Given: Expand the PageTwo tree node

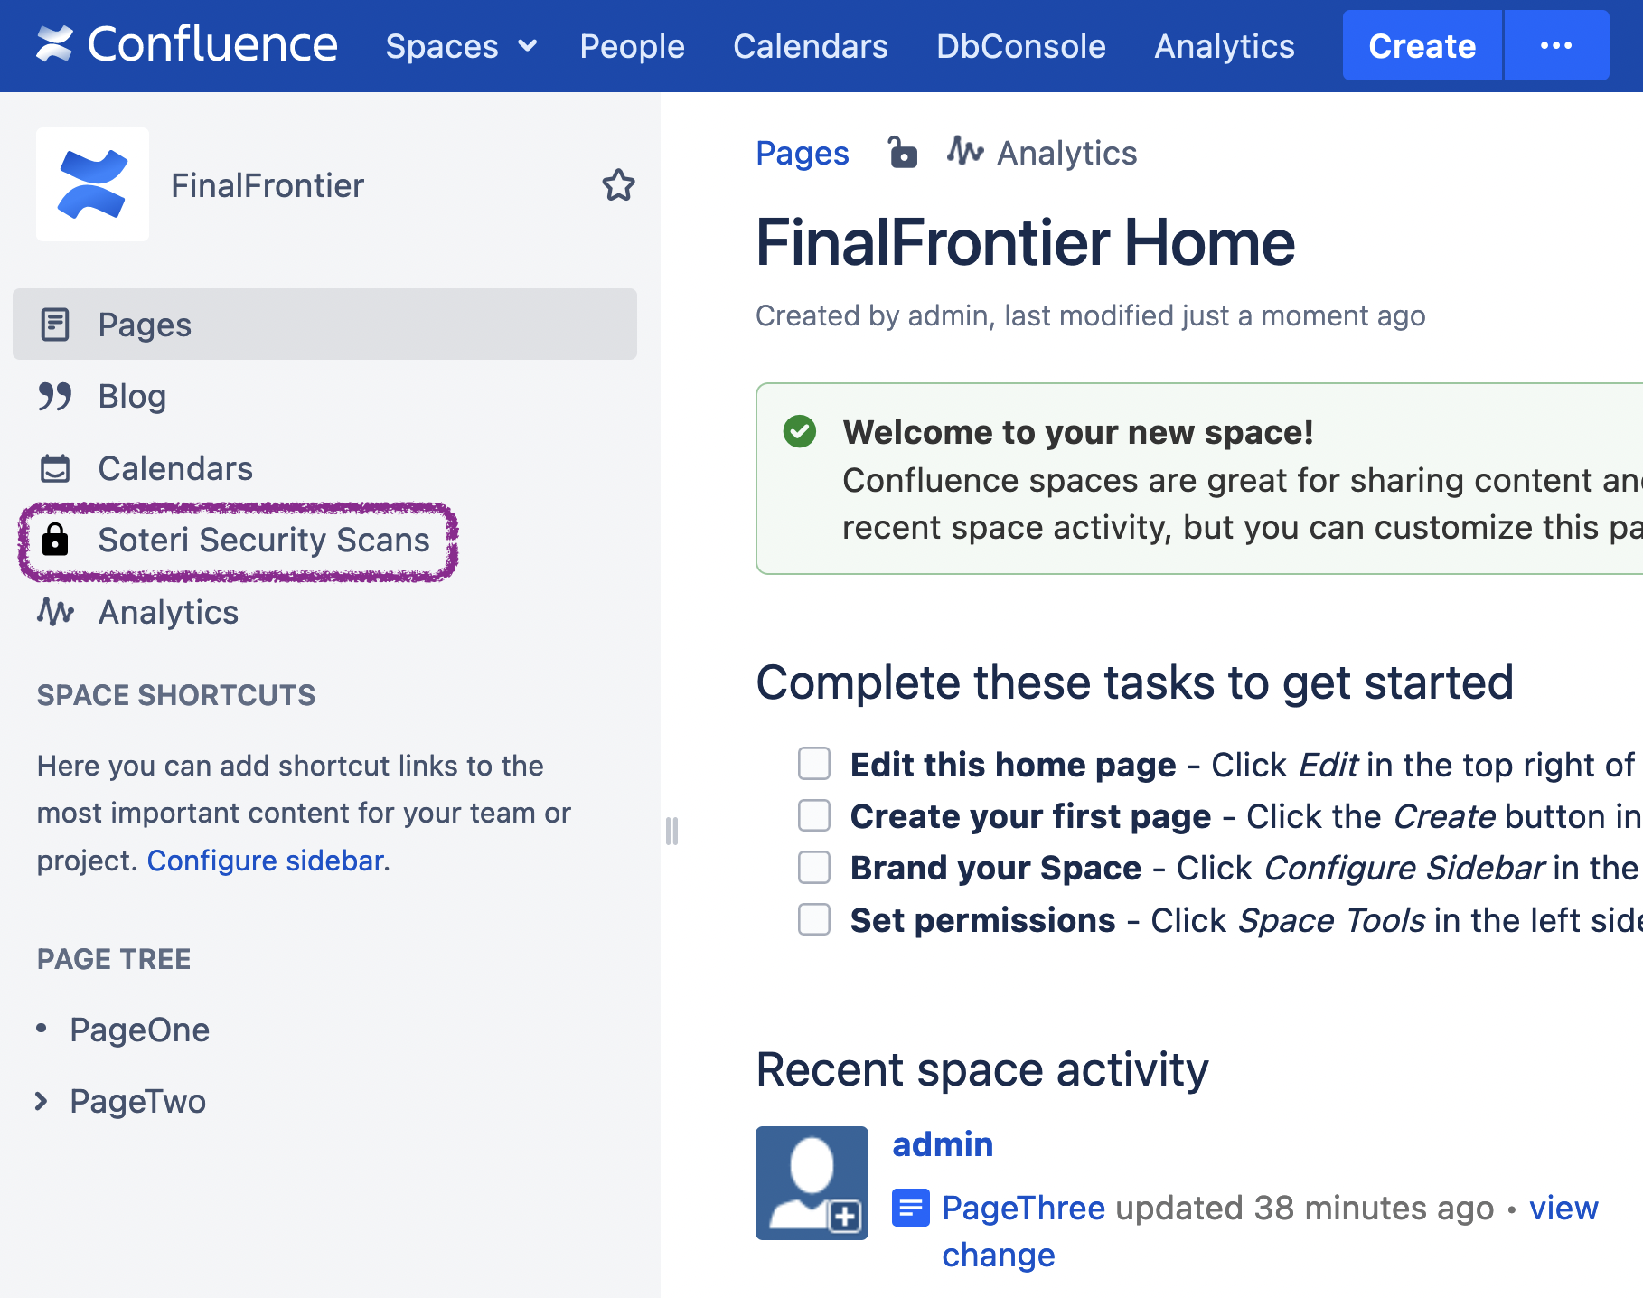Looking at the screenshot, I should pyautogui.click(x=42, y=1101).
